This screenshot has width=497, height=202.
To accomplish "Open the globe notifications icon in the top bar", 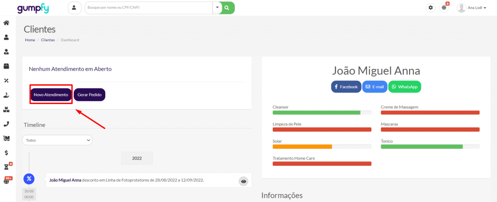I will pyautogui.click(x=444, y=8).
